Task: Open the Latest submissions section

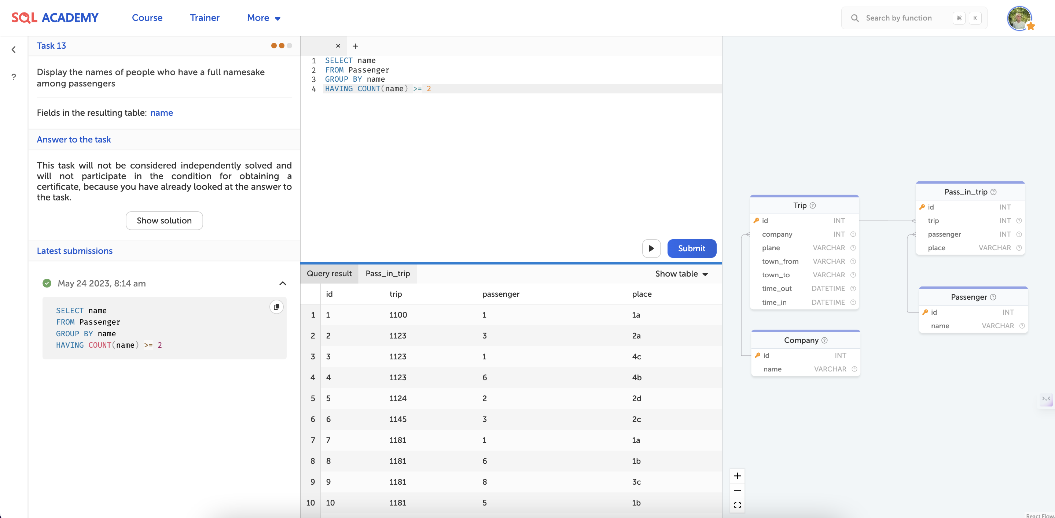Action: tap(74, 251)
